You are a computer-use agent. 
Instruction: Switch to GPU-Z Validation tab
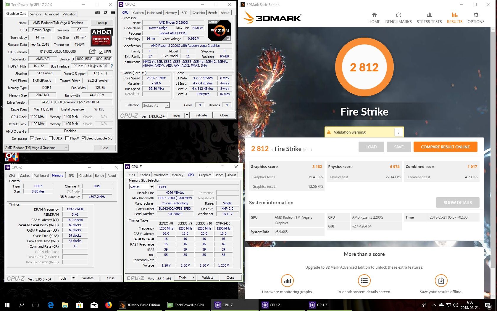point(70,14)
